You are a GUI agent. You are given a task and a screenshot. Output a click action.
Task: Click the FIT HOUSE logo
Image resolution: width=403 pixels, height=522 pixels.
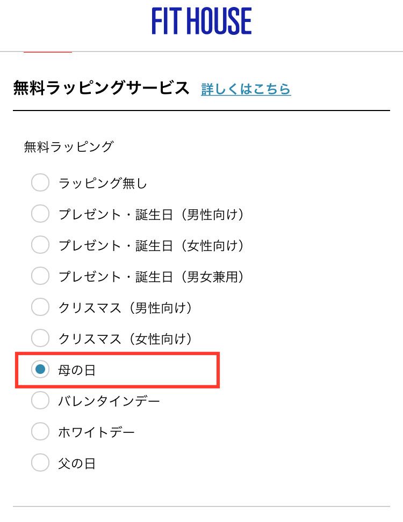click(201, 22)
